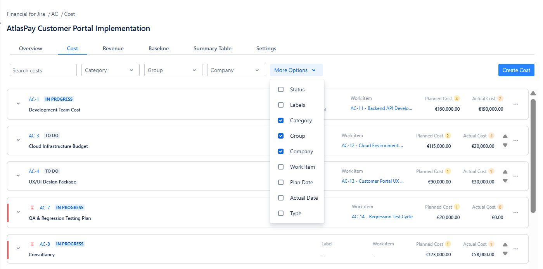Click the Actual Cost count badge for AC-7

click(500, 207)
